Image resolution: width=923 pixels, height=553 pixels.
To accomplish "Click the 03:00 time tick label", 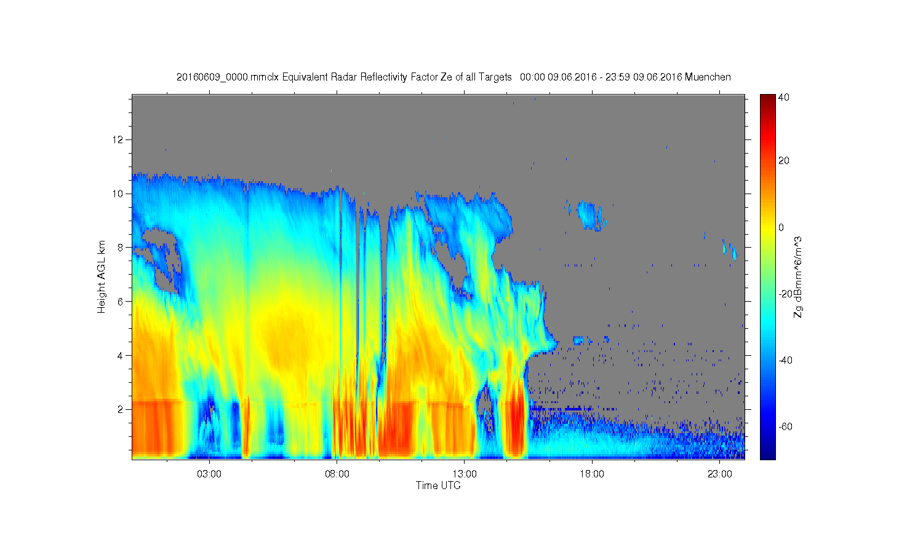I will click(209, 474).
